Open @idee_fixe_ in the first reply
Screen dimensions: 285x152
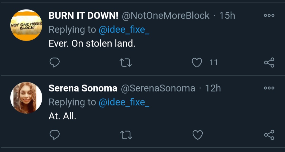[124, 30]
